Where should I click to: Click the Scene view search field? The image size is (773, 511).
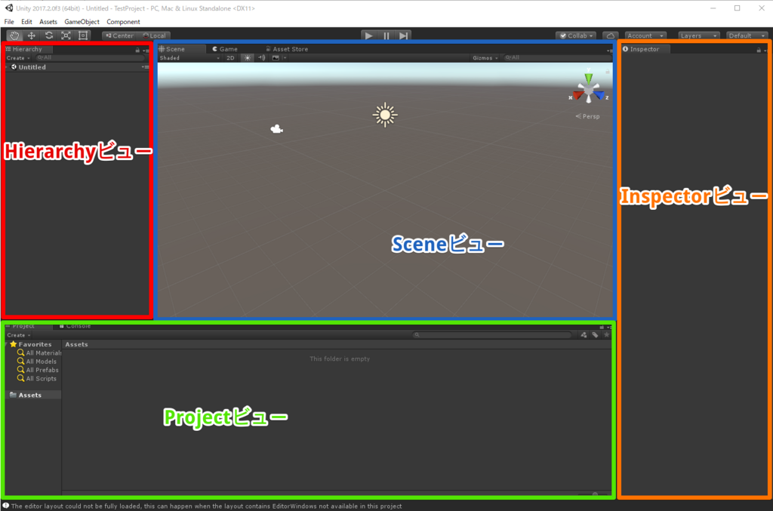(557, 57)
